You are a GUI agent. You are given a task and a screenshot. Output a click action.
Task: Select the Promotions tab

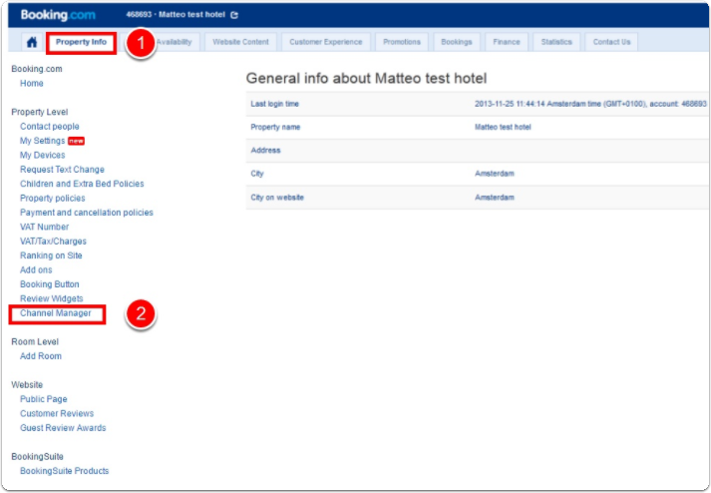tap(402, 42)
